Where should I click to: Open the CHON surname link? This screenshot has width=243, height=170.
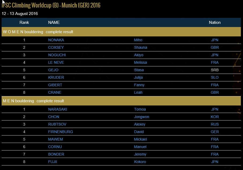click(54, 117)
